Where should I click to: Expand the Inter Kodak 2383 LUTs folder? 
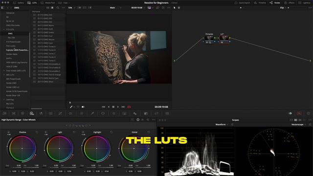(4, 70)
